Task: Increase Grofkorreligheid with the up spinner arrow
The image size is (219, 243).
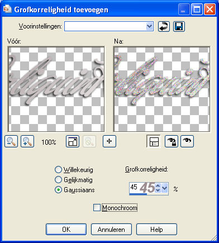Action: 158,185
